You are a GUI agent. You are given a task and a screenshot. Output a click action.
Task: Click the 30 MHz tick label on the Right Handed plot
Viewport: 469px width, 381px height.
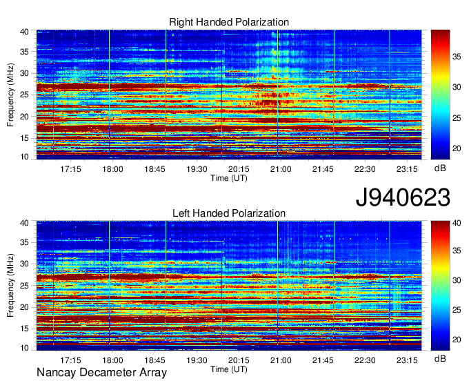[24, 73]
